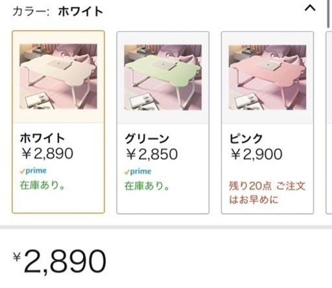Viewport: 332px width, 288px height.
Task: Click the ¥2,850 price in green card
Action: click(x=152, y=154)
